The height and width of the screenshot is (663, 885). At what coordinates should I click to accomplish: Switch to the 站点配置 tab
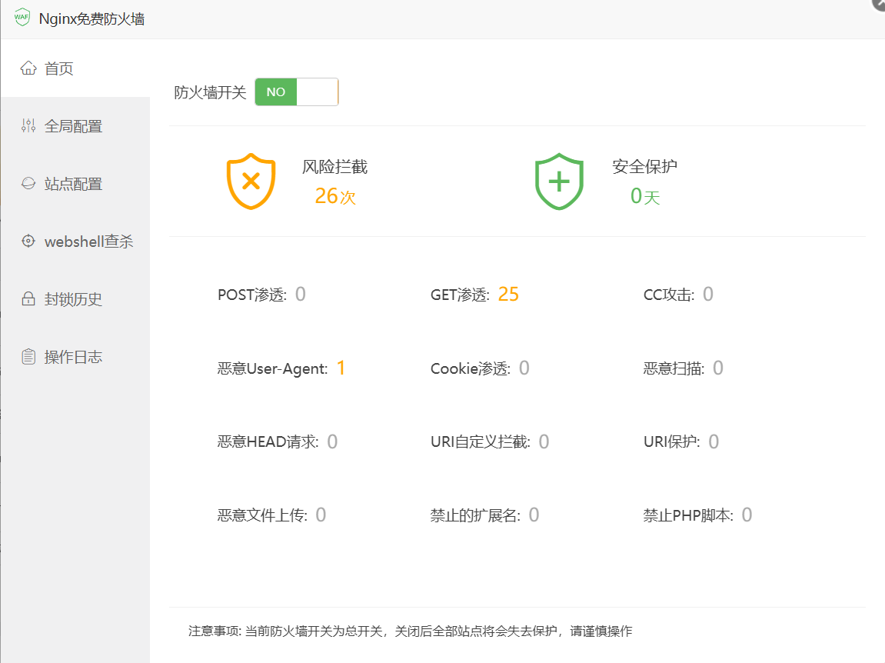[73, 184]
